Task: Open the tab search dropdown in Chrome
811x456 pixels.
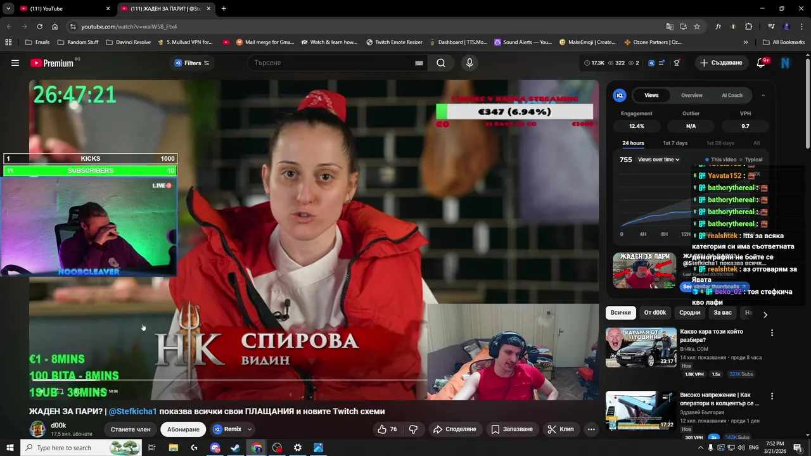Action: pos(8,8)
